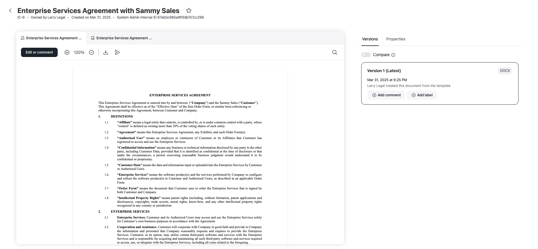Viewport: 538px width, 249px height.
Task: Switch to the Properties tab
Action: tap(396, 39)
